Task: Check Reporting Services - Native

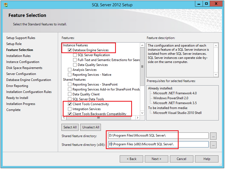Action: click(x=70, y=75)
